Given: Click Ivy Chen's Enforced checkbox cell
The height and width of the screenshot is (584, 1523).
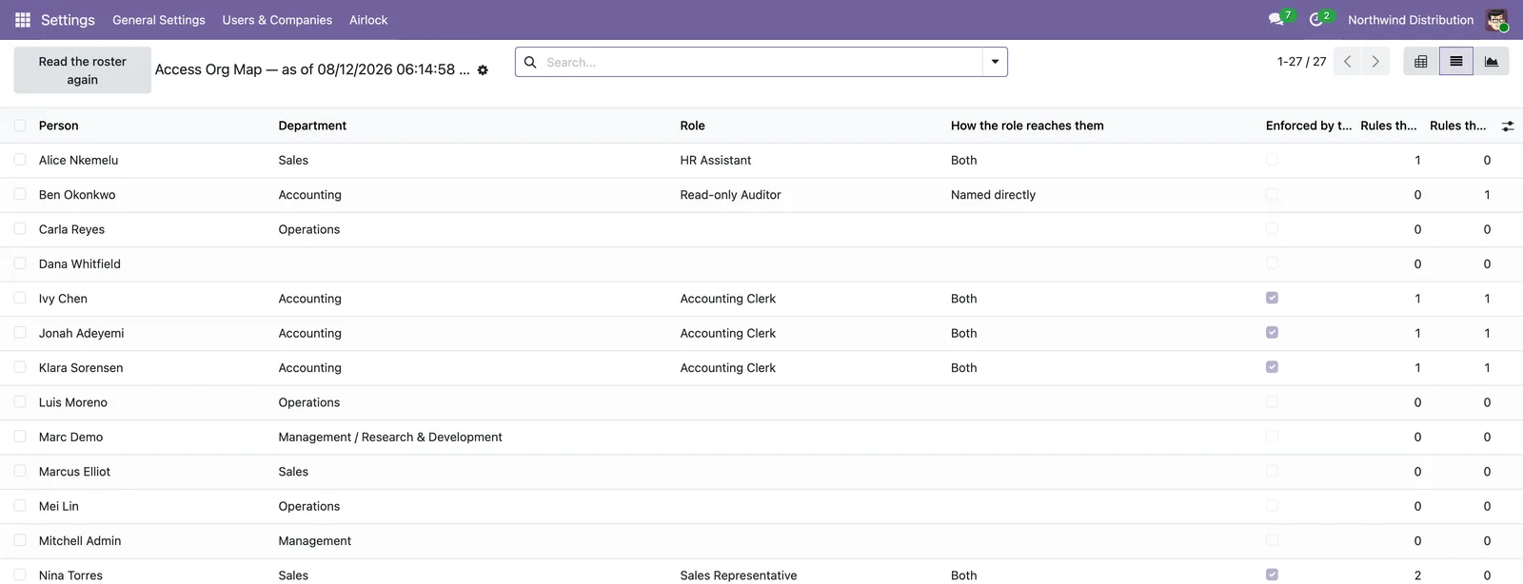Looking at the screenshot, I should [x=1272, y=299].
